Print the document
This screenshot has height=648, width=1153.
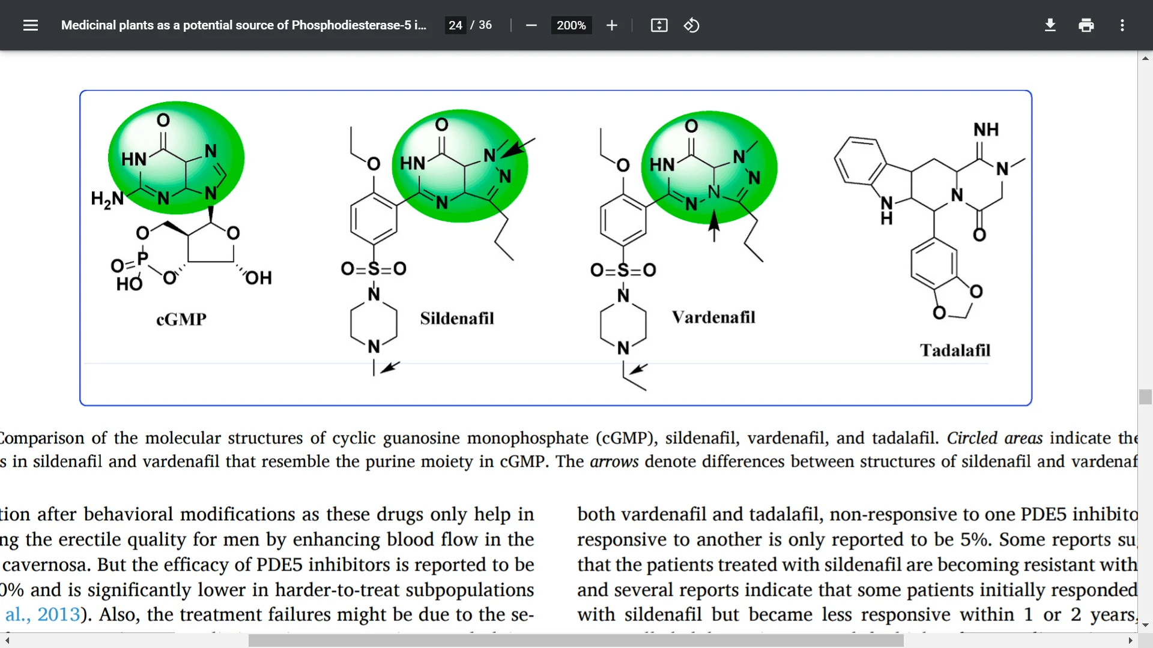1086,25
